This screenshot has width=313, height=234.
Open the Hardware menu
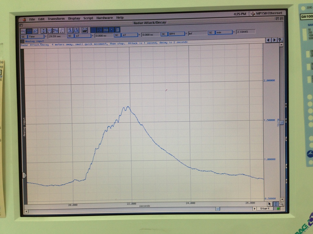pos(105,18)
